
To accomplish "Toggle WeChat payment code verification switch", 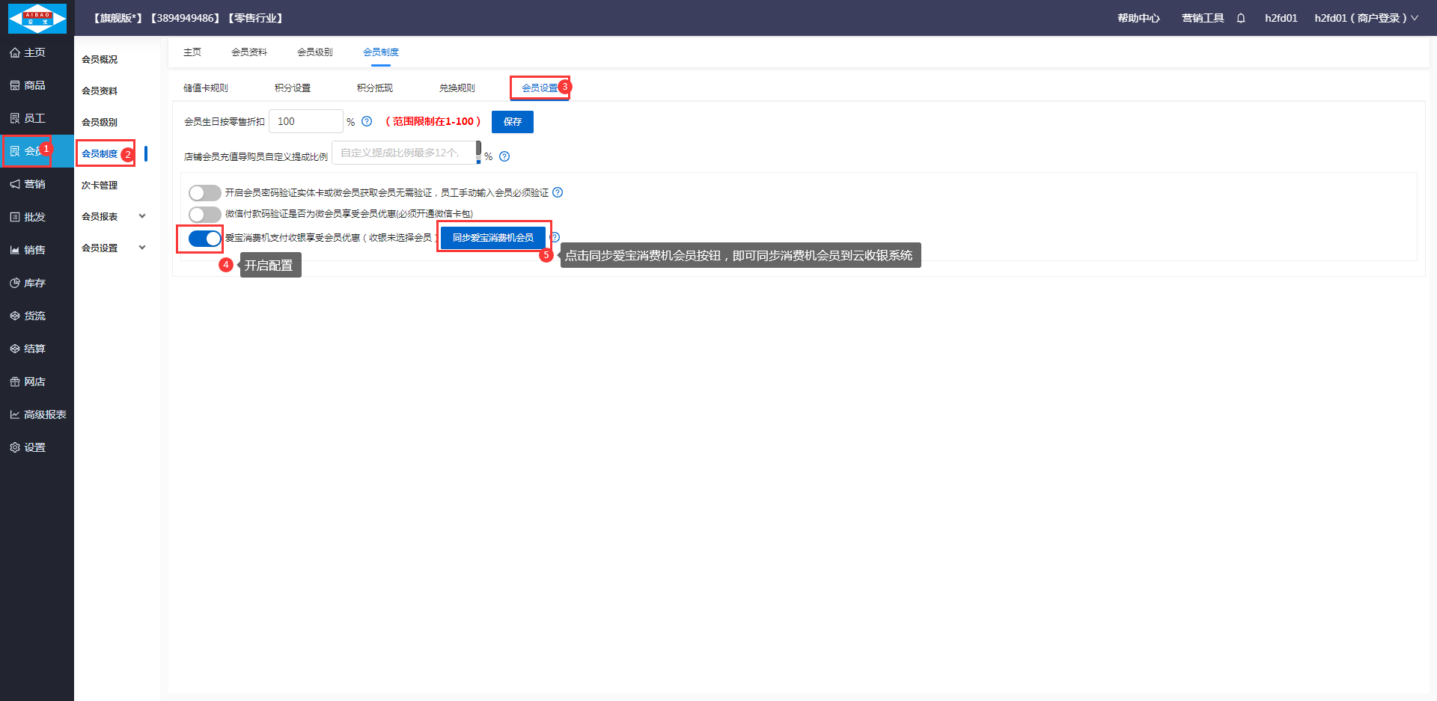I will 204,215.
